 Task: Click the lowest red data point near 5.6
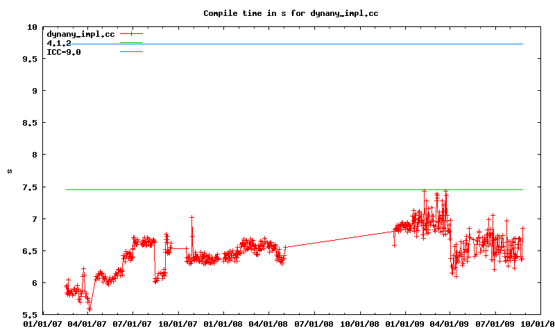pos(89,309)
